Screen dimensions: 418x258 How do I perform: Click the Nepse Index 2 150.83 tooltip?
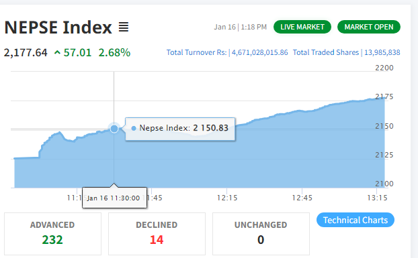tap(180, 129)
